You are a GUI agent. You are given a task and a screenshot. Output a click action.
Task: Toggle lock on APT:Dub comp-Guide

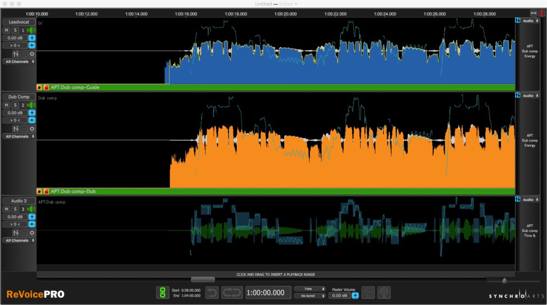coord(46,87)
